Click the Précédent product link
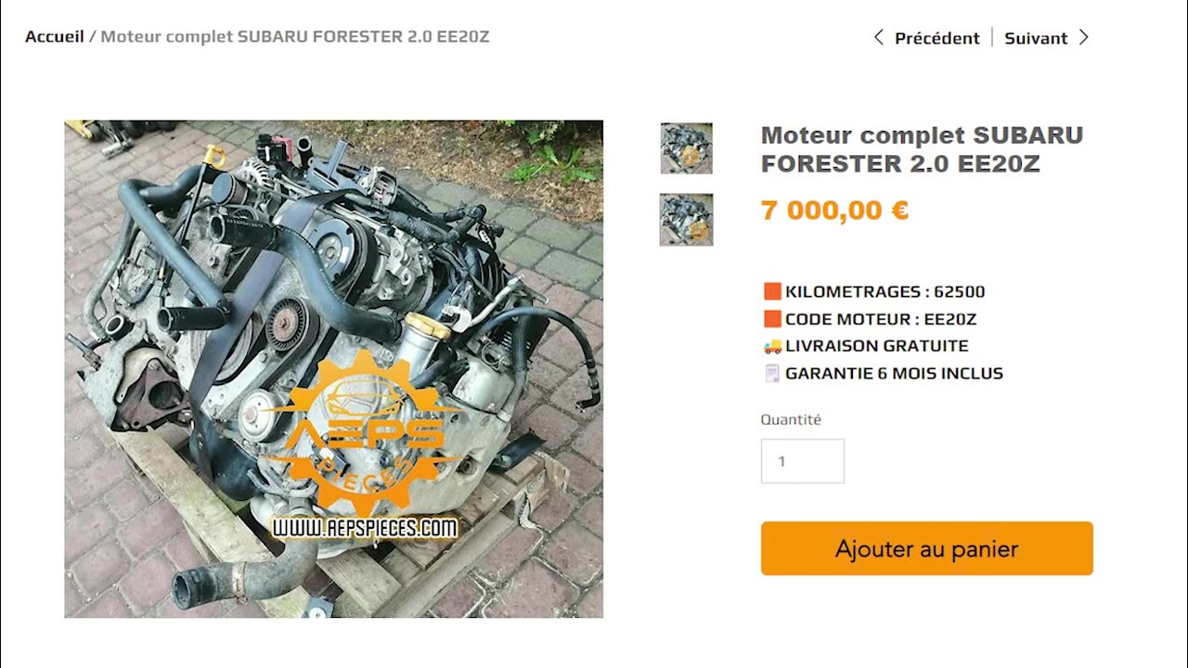Screen dimensions: 1188x668 pyautogui.click(x=936, y=38)
